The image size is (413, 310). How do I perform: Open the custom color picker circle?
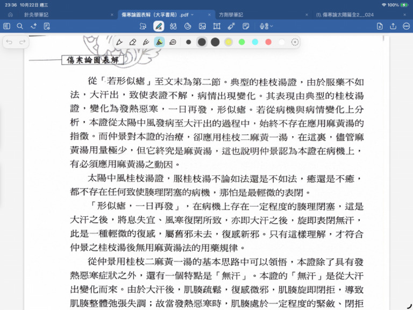pyautogui.click(x=295, y=42)
